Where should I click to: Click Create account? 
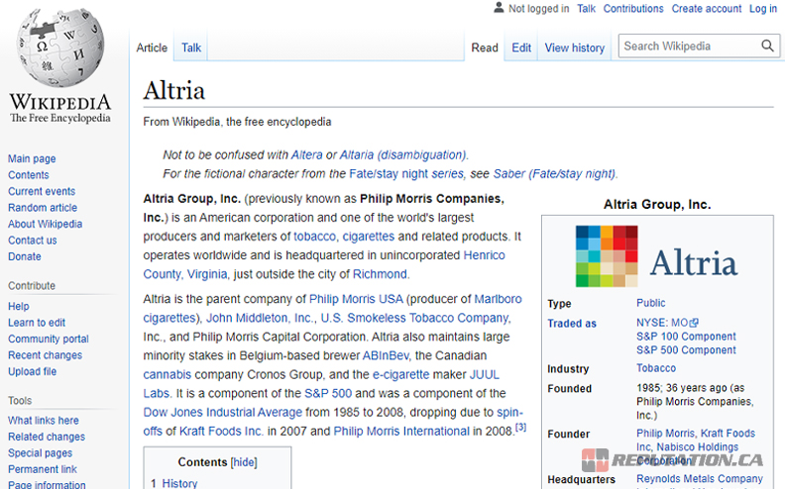pyautogui.click(x=707, y=9)
